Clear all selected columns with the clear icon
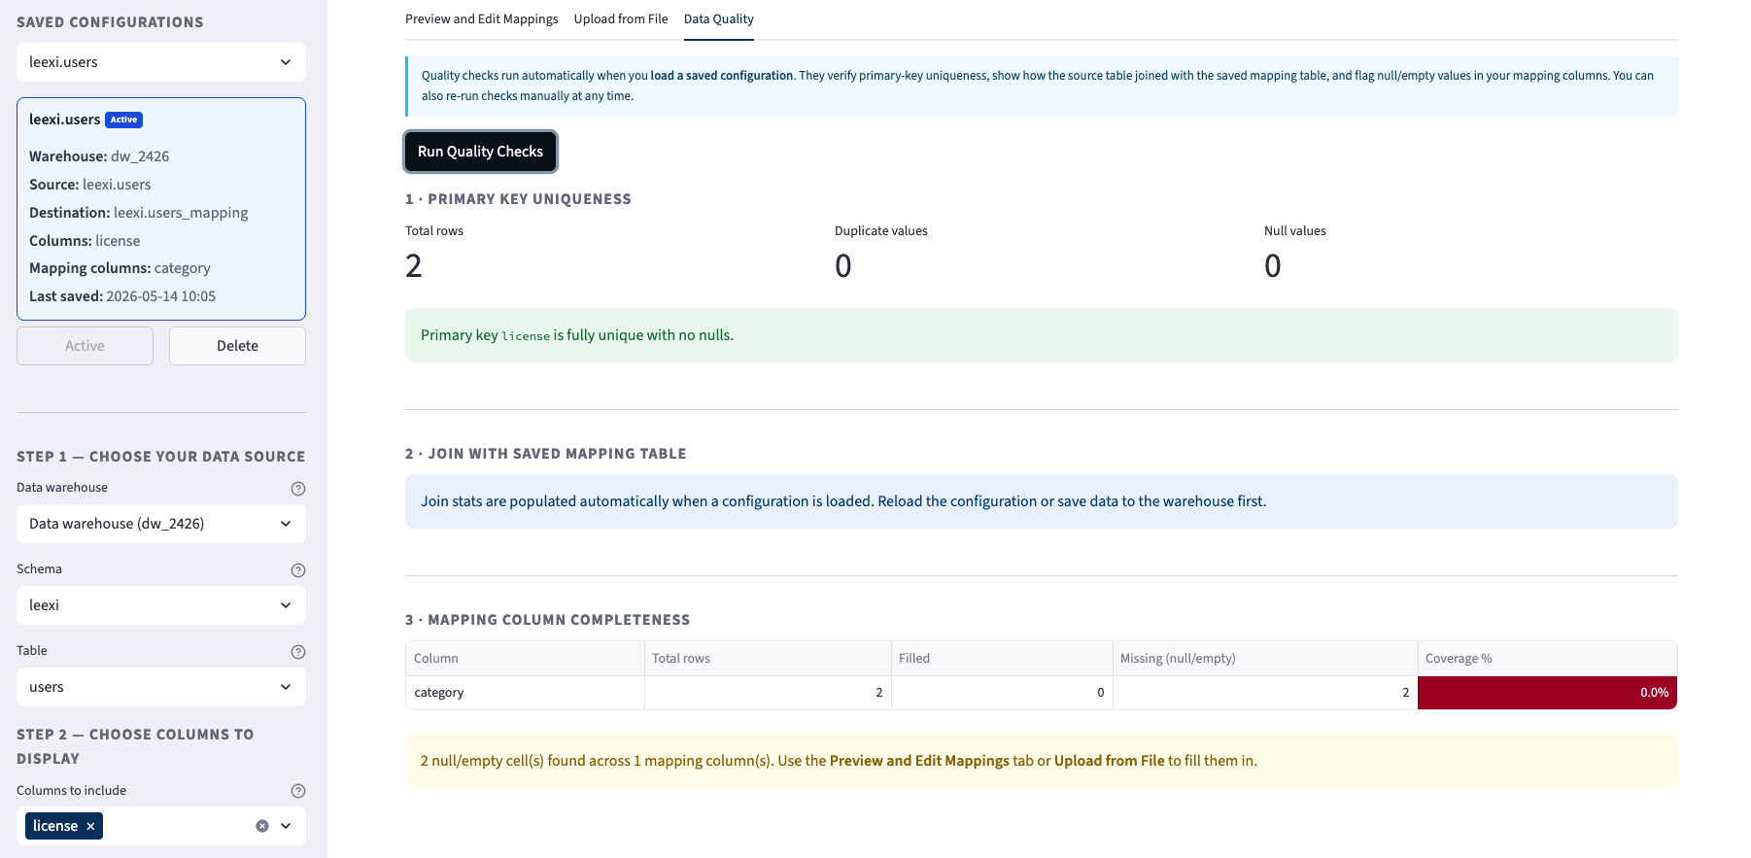This screenshot has width=1751, height=858. click(x=262, y=826)
